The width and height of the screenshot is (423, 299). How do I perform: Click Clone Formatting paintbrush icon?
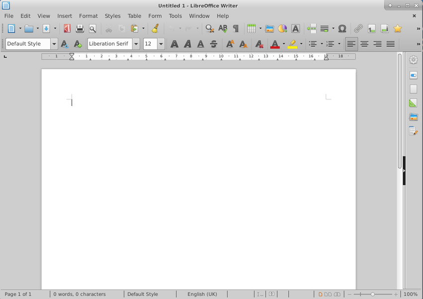[x=155, y=28]
